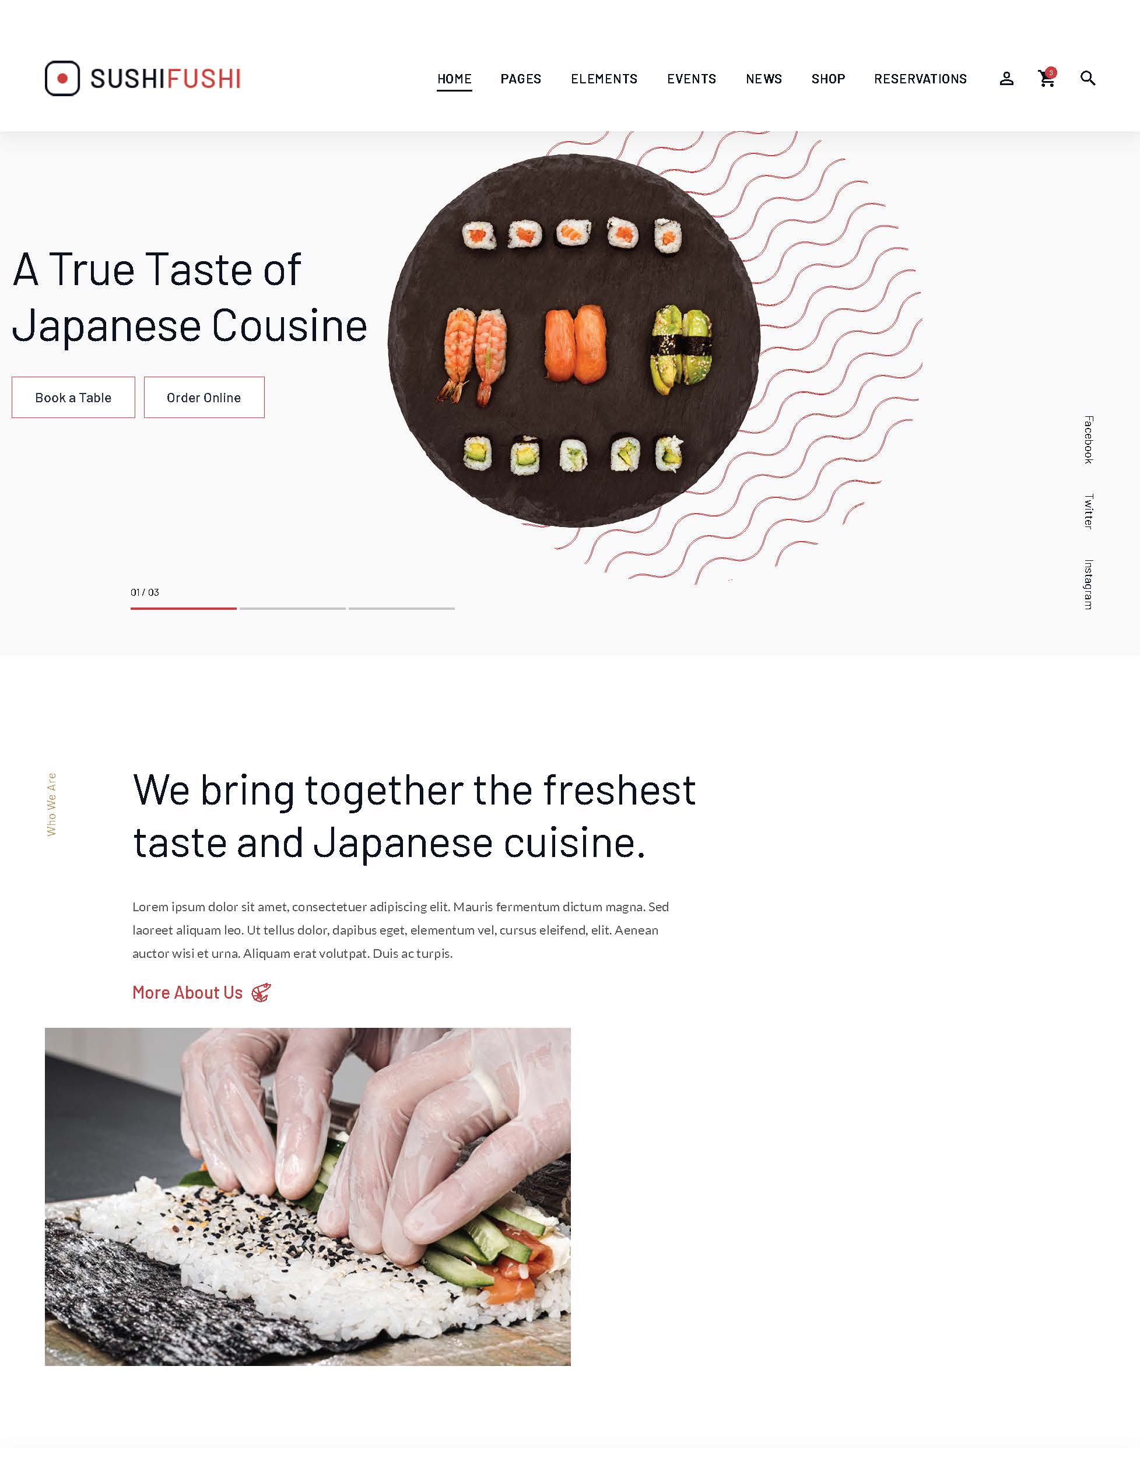Follow the More About Us link
This screenshot has width=1140, height=1475.
coord(187,992)
